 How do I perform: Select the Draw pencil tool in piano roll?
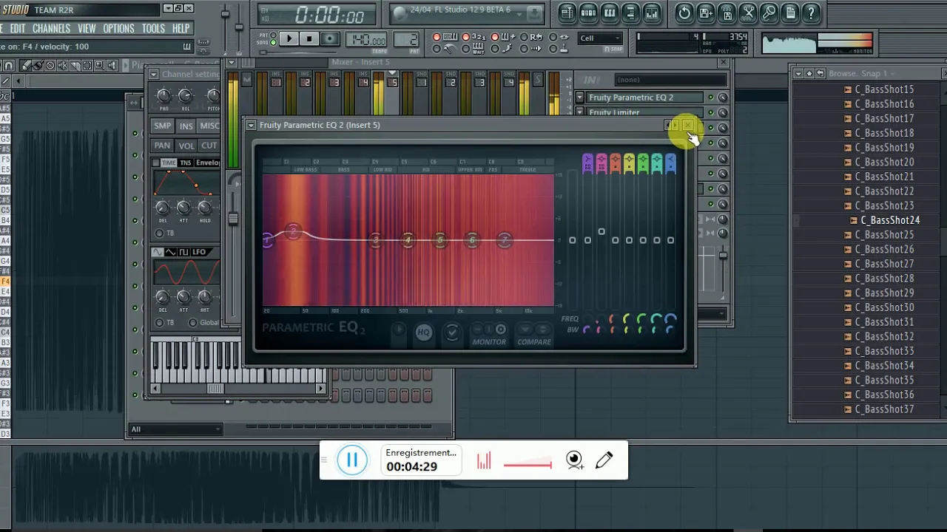coord(25,66)
